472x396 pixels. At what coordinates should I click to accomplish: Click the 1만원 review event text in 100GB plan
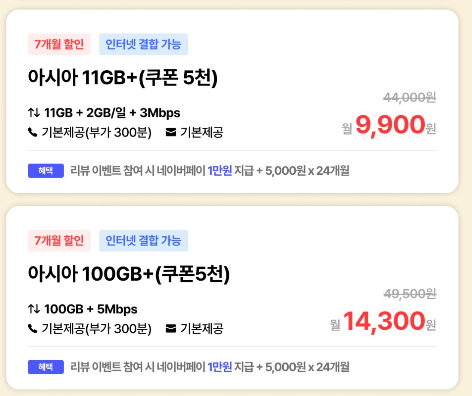(219, 367)
